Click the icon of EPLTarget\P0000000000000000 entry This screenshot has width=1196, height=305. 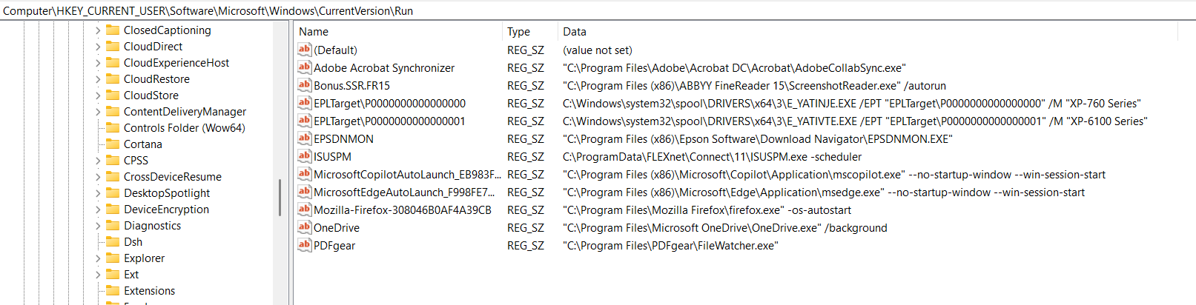coord(305,103)
